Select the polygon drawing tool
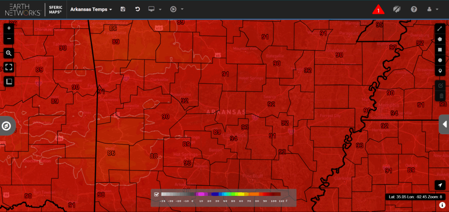The width and height of the screenshot is (449, 212). (440, 39)
